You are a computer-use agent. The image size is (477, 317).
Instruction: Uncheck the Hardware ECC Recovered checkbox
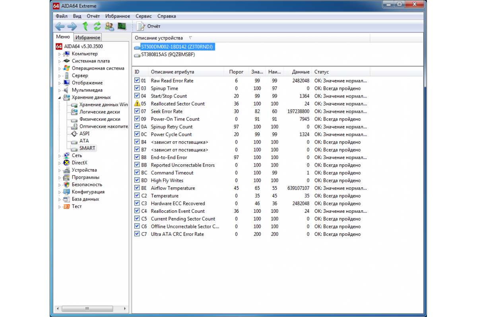(137, 203)
